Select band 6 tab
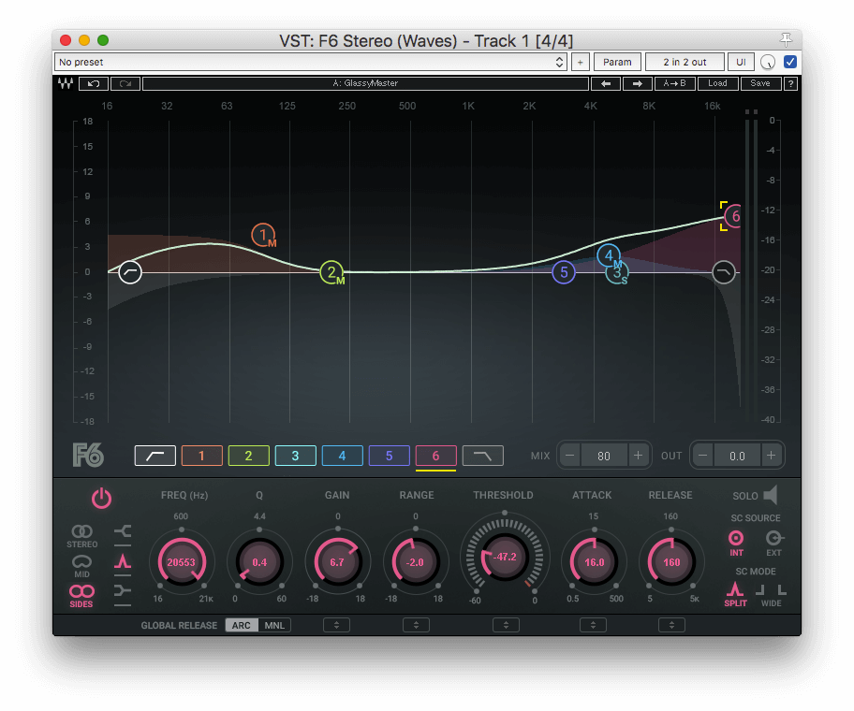Image resolution: width=854 pixels, height=711 pixels. coord(435,456)
